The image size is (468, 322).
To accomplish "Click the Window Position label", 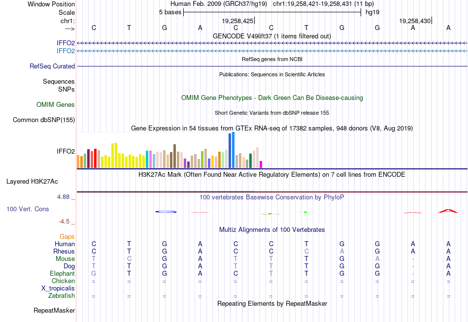I will tap(51, 4).
